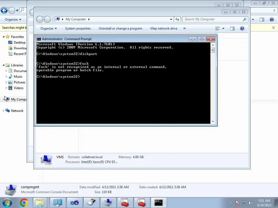Select Network in the navigation tree
278x208 pixels.
[17, 111]
